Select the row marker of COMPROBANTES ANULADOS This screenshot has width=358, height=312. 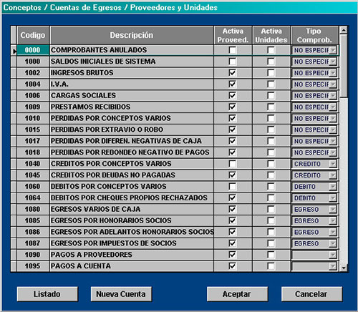(14, 50)
